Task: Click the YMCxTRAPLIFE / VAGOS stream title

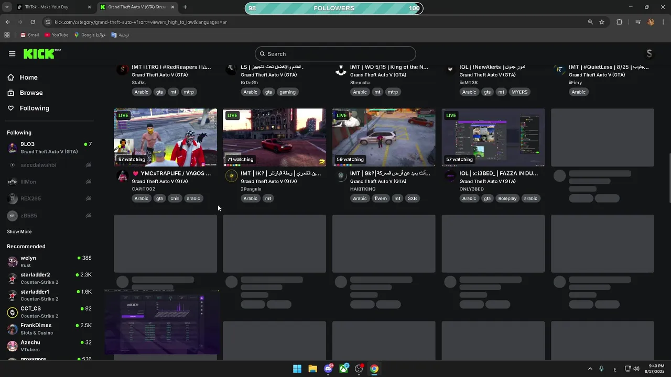Action: (x=171, y=173)
